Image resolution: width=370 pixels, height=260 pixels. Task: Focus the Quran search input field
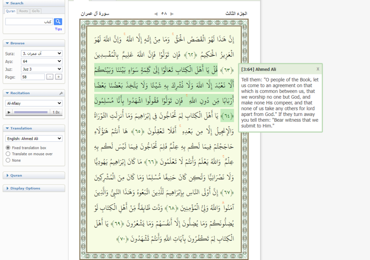29,22
